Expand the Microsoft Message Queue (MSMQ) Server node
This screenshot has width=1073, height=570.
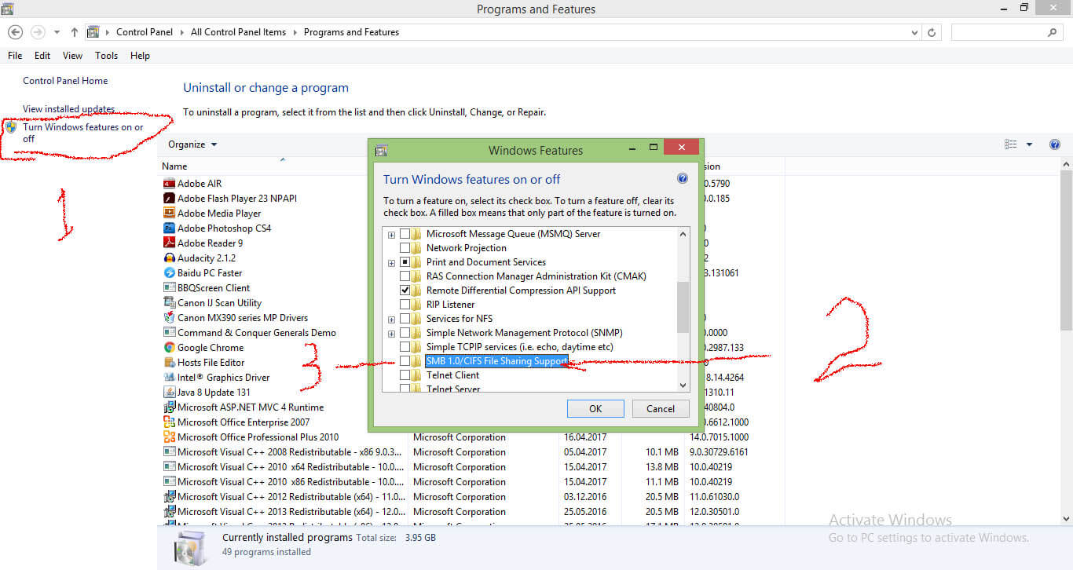click(x=391, y=235)
